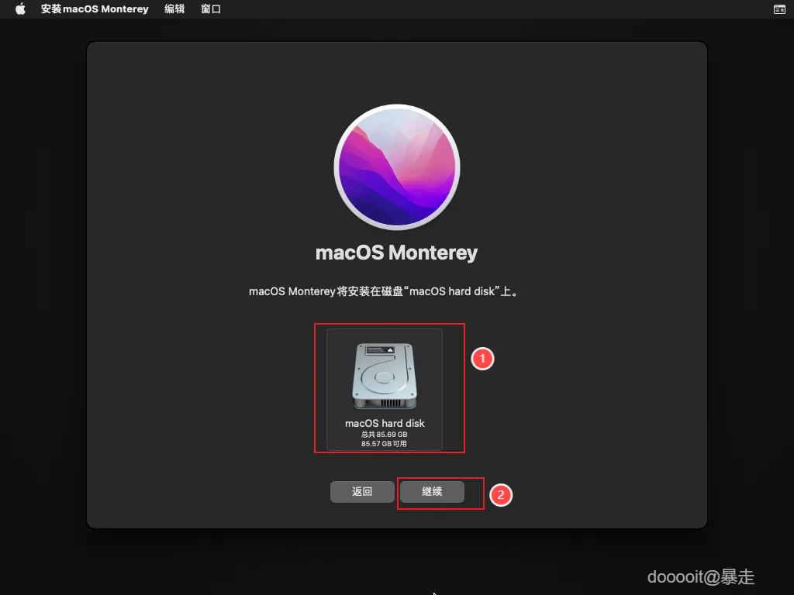Open the 编辑 menu

[x=174, y=9]
